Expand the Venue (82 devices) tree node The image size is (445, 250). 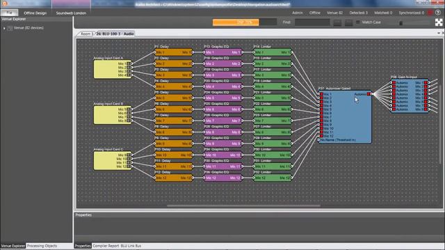tap(4, 28)
